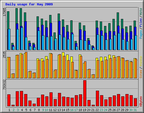The image size is (144, 113).
Task: Select day 28 on the x-axis
Action: pyautogui.click(x=122, y=110)
